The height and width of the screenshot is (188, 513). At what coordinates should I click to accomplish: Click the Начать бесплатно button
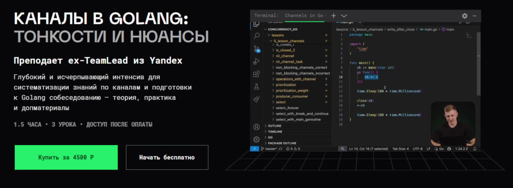coord(167,158)
